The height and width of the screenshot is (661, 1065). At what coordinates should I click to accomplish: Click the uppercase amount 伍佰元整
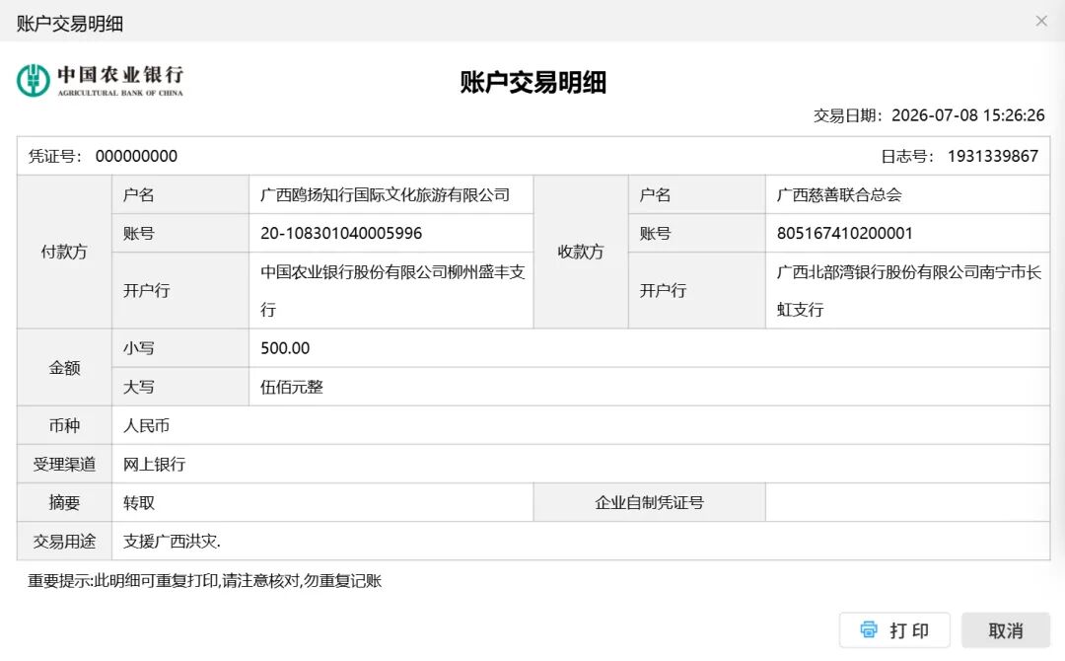pos(292,387)
